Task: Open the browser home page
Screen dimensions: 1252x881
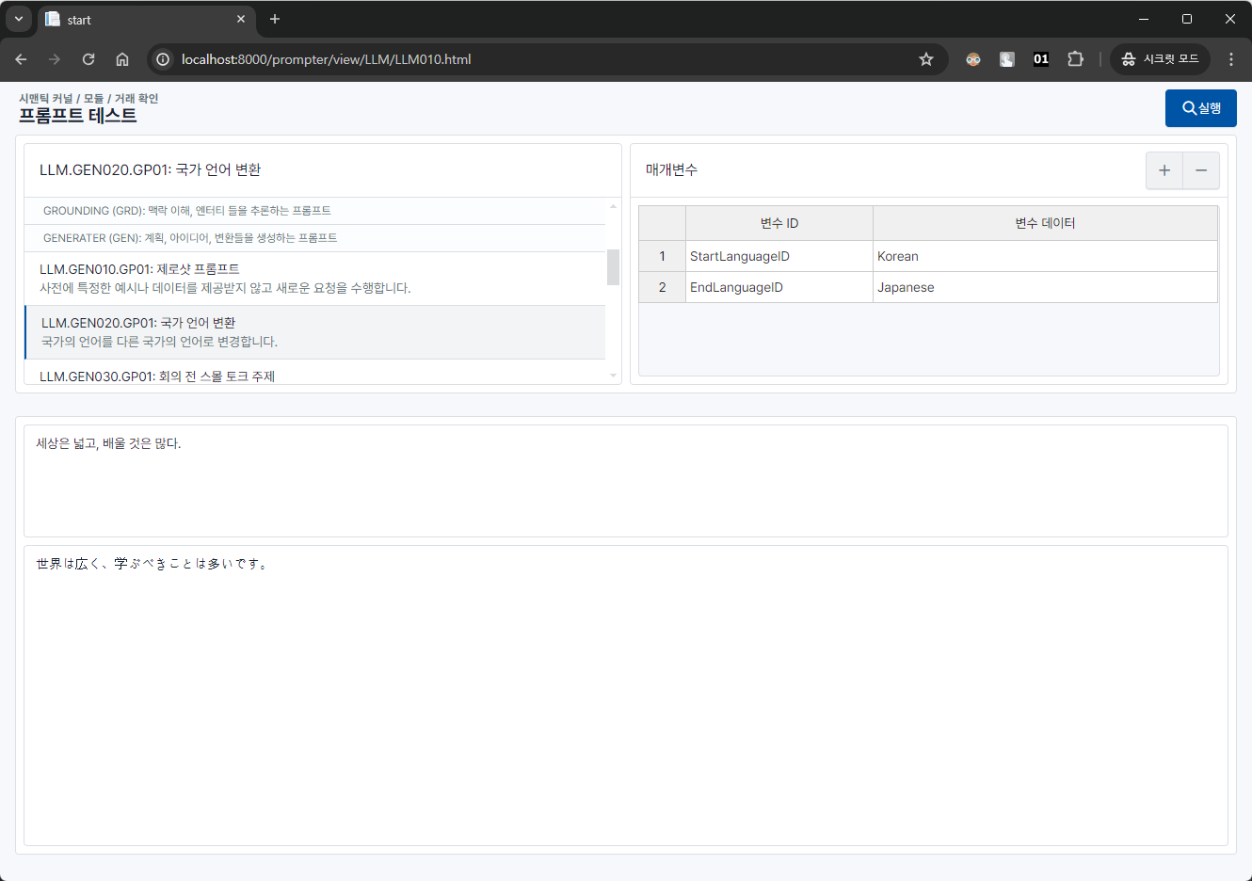Action: pyautogui.click(x=122, y=59)
